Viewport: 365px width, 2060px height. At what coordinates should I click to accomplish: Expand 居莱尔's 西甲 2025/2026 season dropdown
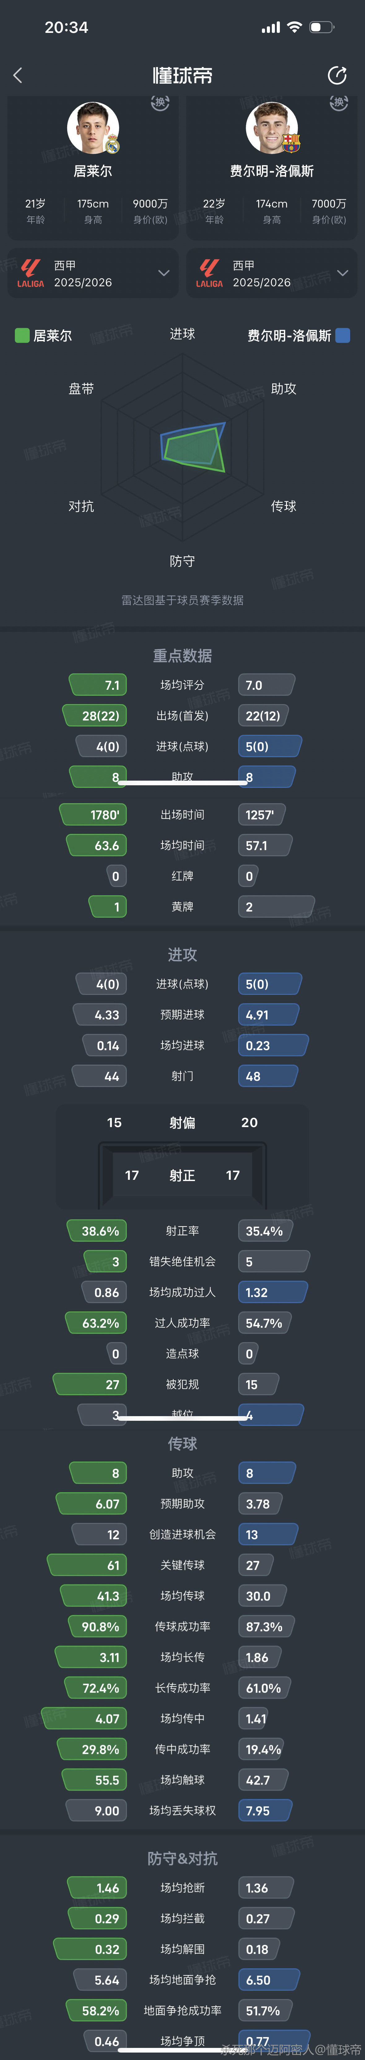coord(164,274)
